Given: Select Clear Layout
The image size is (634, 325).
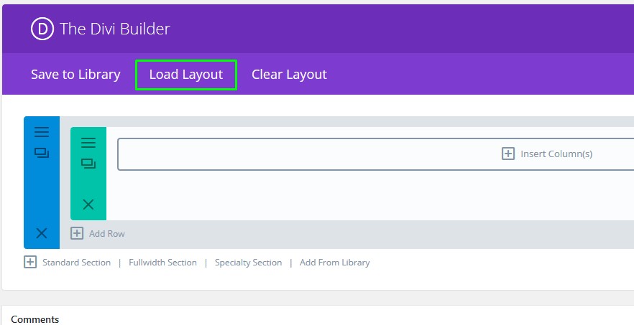Looking at the screenshot, I should tap(289, 75).
